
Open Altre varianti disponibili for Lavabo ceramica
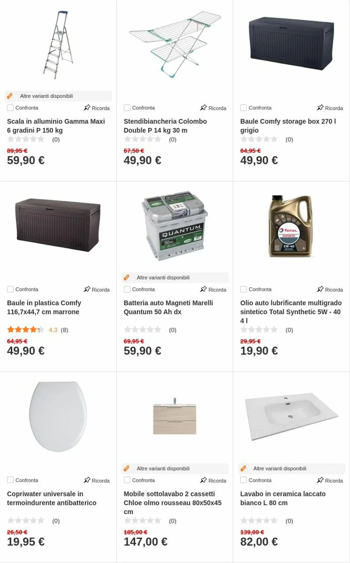[x=291, y=468]
